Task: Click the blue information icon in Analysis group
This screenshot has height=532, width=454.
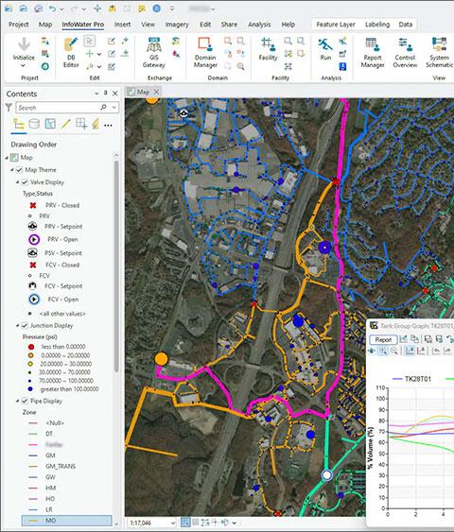Action: coord(343,66)
